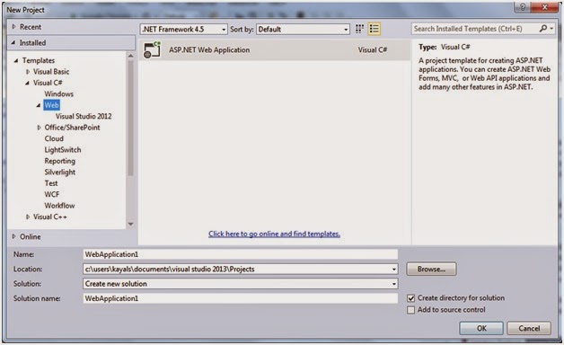
Task: Select Visual C++ in the templates tree
Action: click(x=50, y=217)
